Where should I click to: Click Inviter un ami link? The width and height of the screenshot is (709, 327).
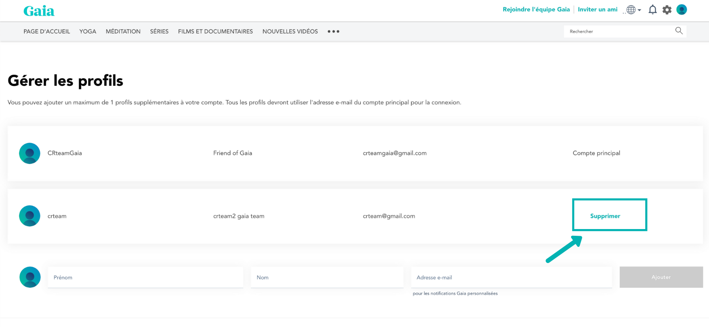(597, 9)
